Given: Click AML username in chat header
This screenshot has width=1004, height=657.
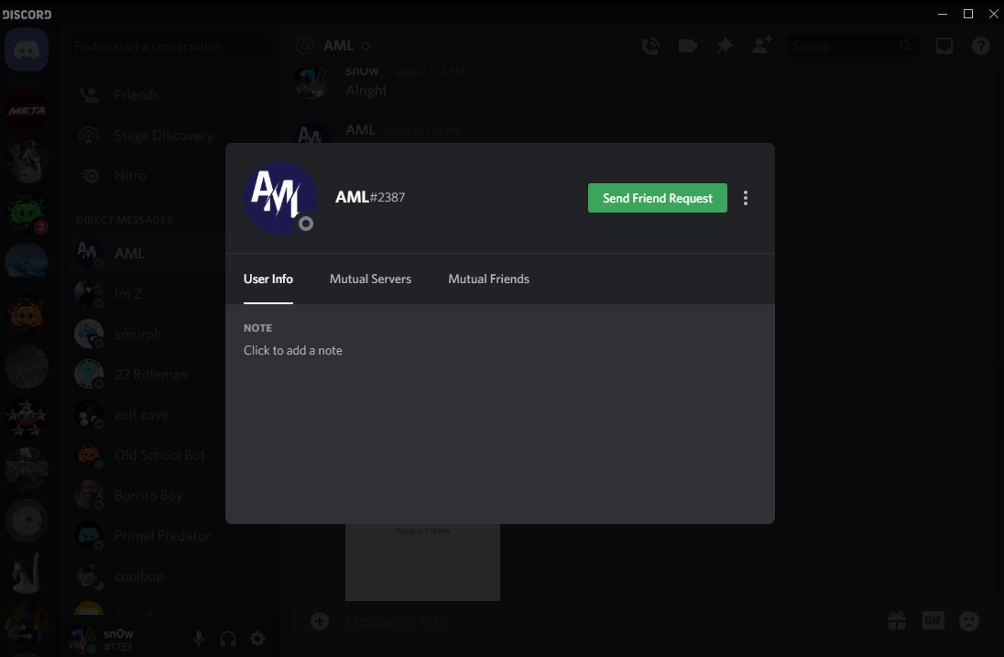Looking at the screenshot, I should click(x=338, y=46).
